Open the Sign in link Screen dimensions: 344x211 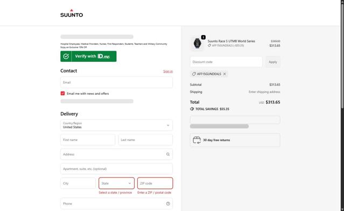pyautogui.click(x=168, y=71)
